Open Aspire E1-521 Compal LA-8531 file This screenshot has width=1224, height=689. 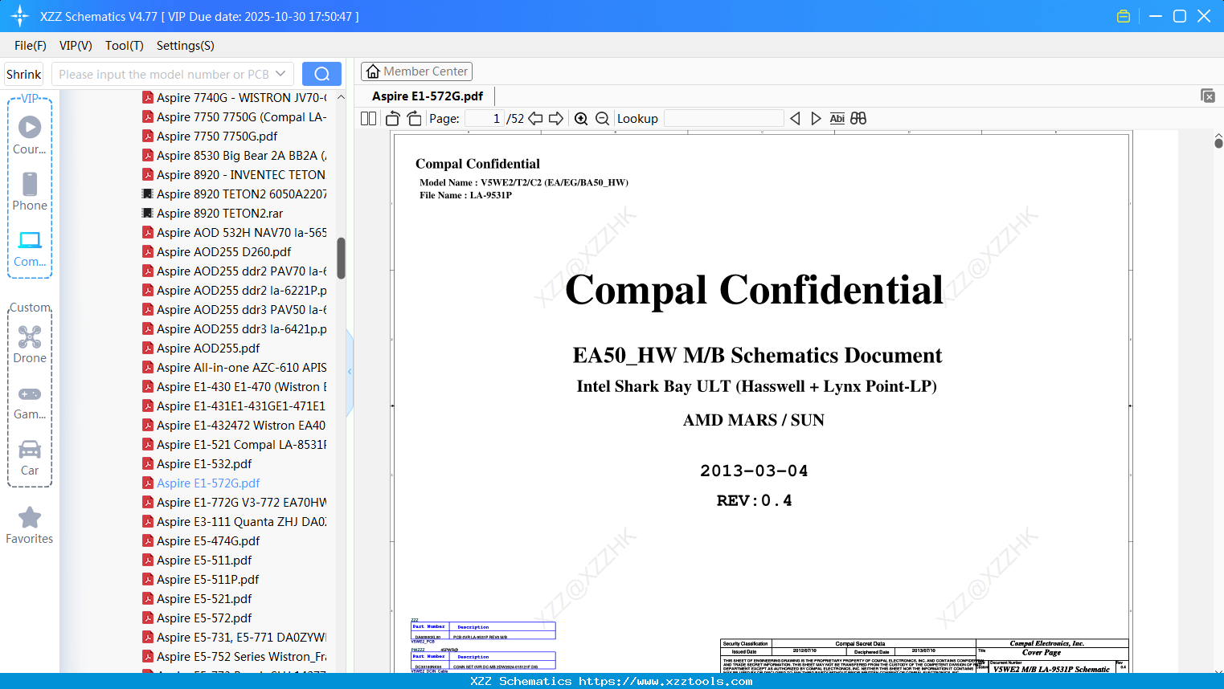(241, 445)
